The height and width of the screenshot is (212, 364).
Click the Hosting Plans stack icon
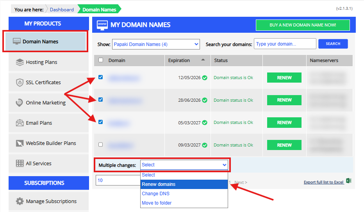(20, 62)
